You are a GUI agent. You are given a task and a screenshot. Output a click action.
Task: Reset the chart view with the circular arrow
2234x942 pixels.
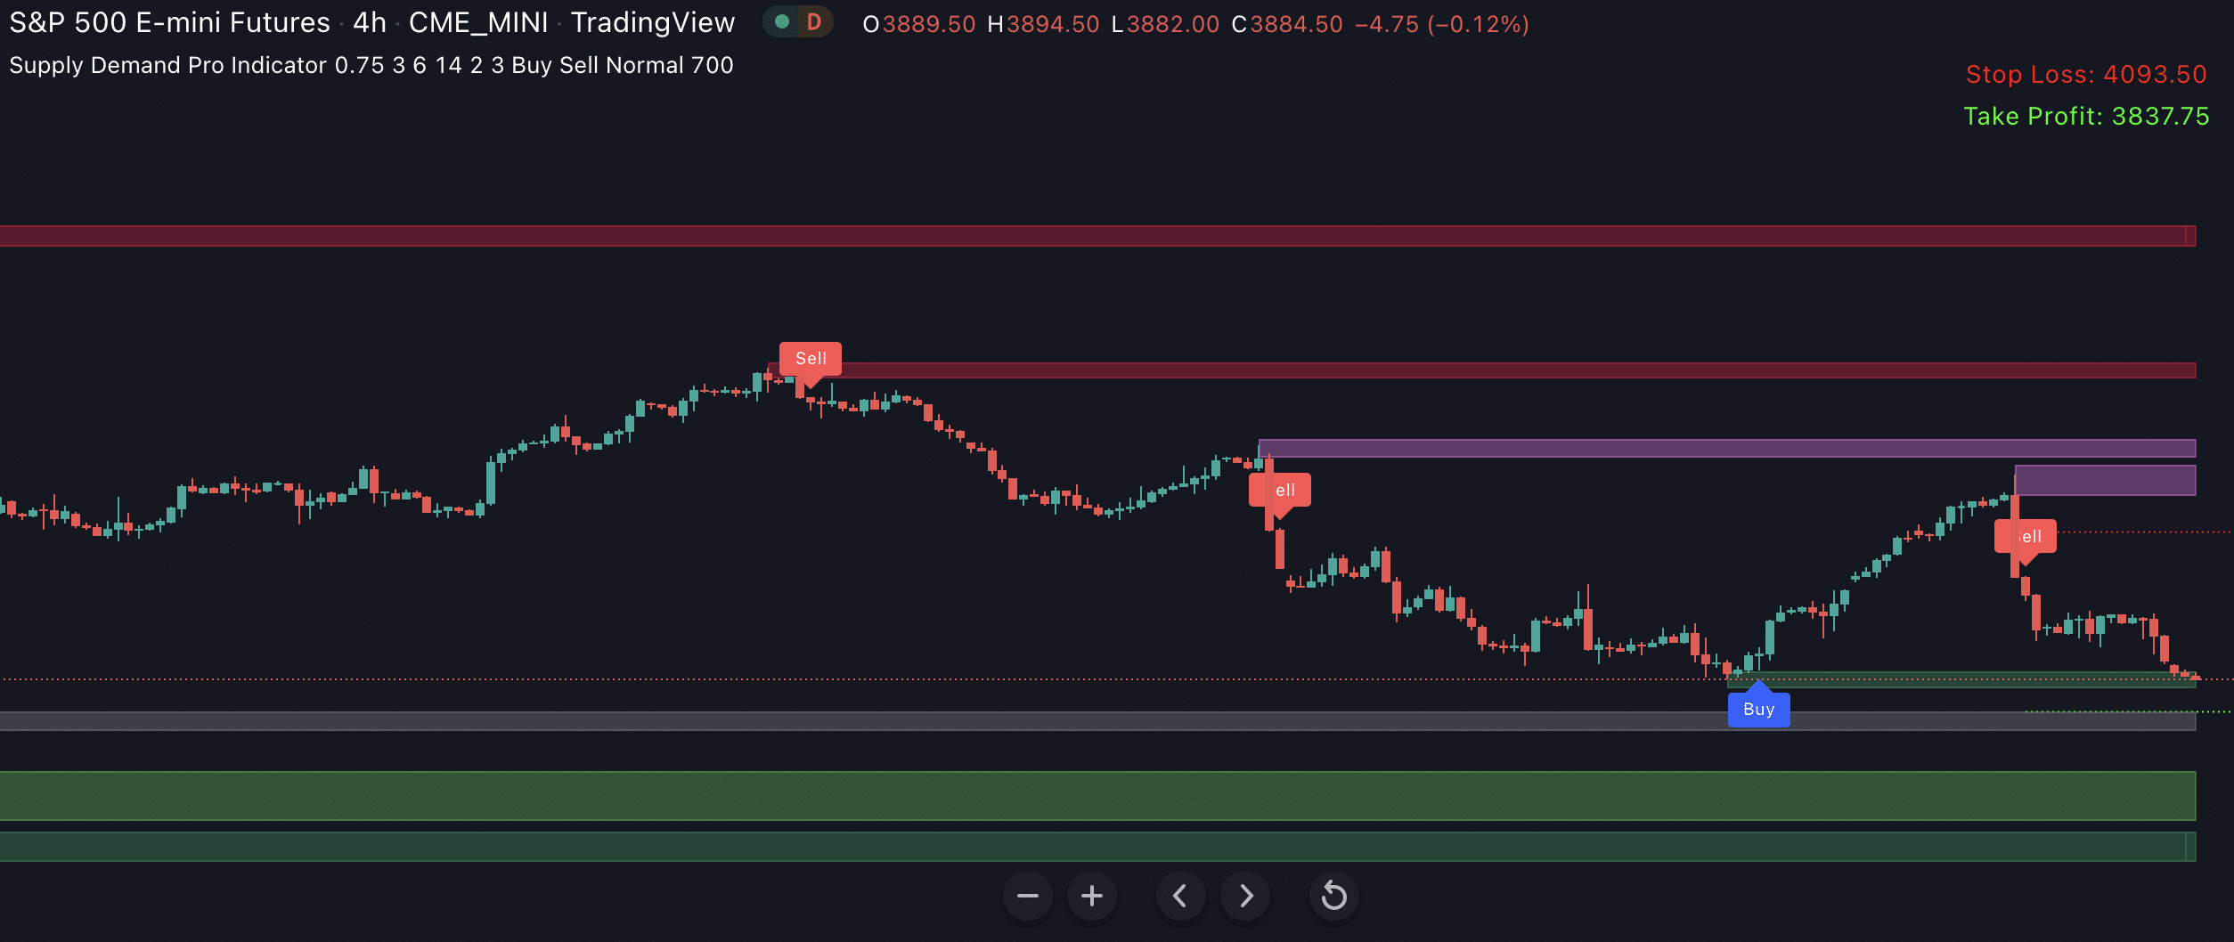coord(1333,896)
